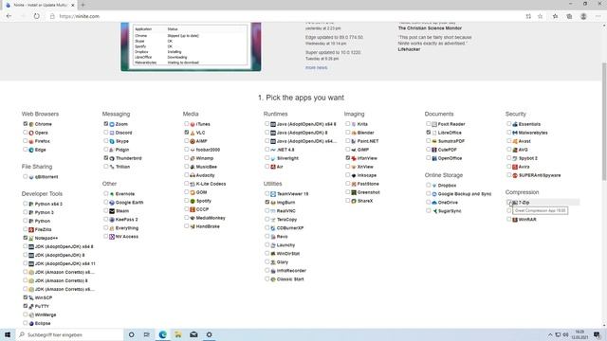Click the 'Greenshot' label
607x341 pixels.
(369, 192)
